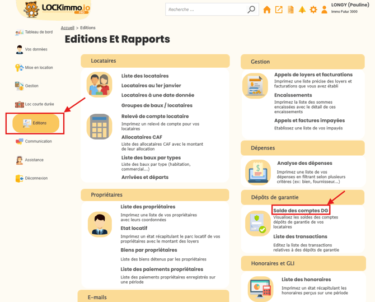Viewport: 375px width, 302px height.
Task: Open Groupes de baux / locataires
Action: pyautogui.click(x=157, y=105)
